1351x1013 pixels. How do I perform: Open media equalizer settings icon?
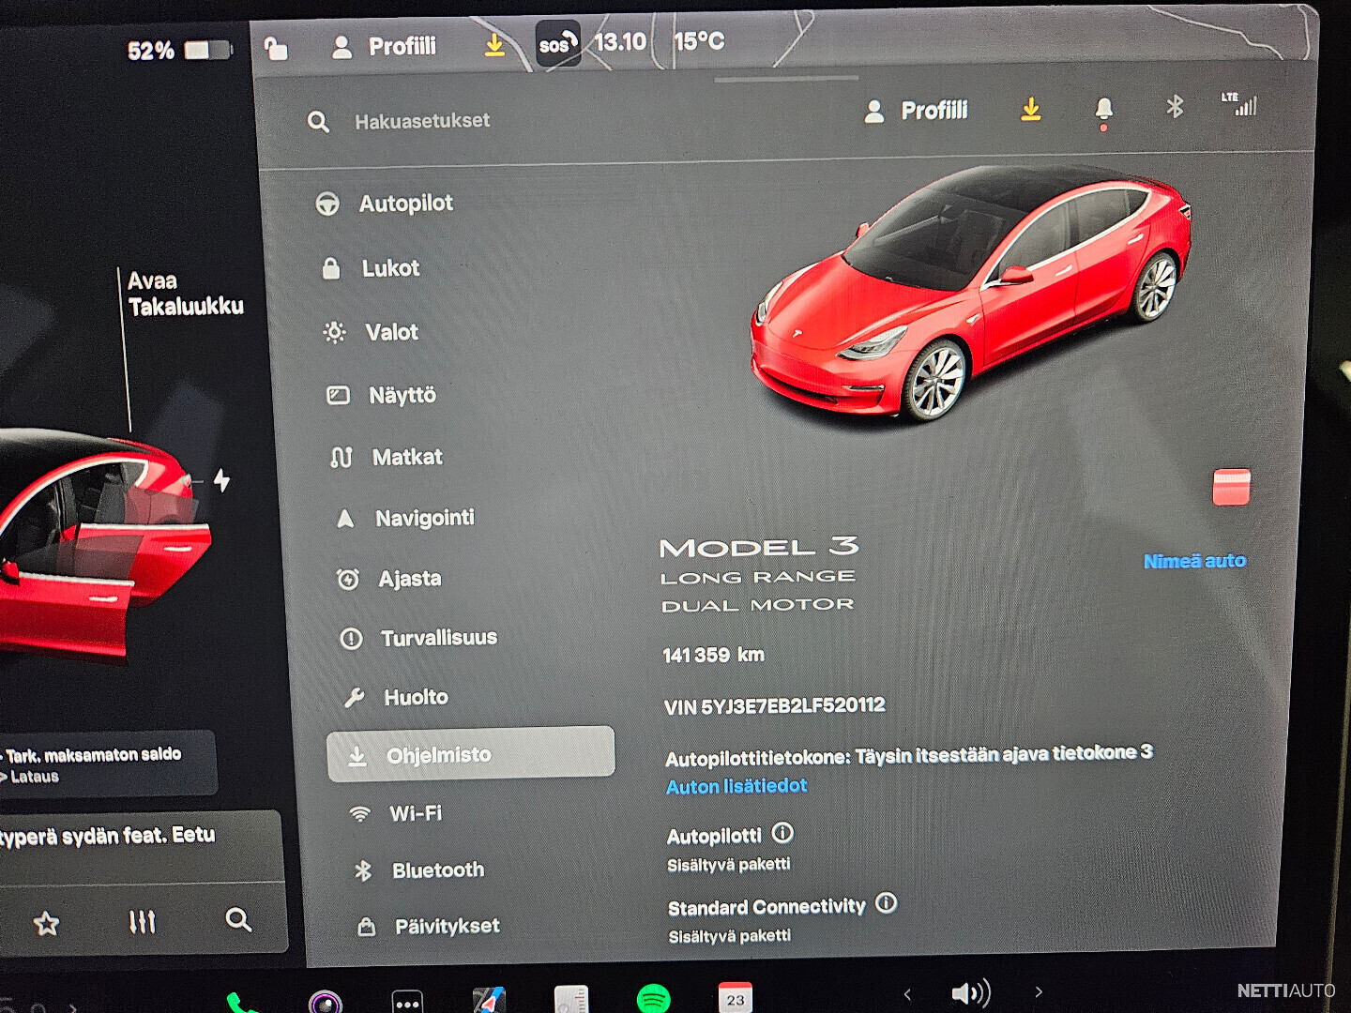click(142, 922)
